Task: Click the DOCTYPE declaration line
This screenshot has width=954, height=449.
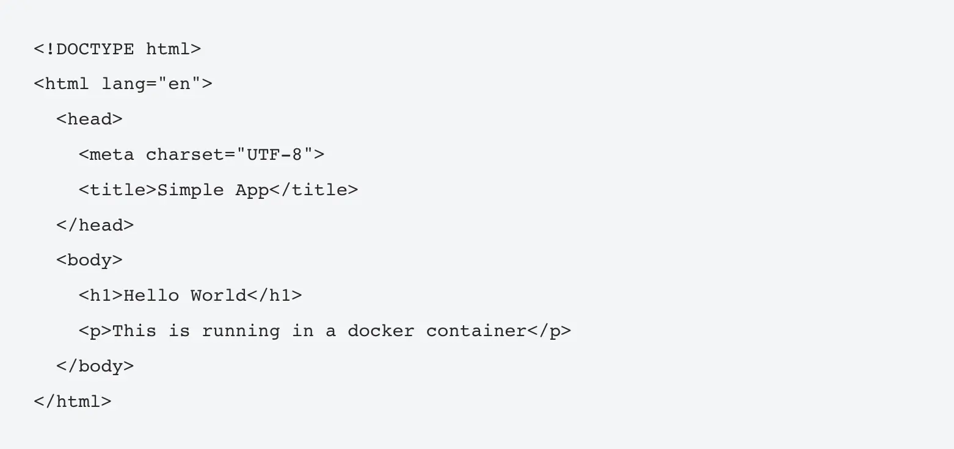Action: (x=117, y=49)
